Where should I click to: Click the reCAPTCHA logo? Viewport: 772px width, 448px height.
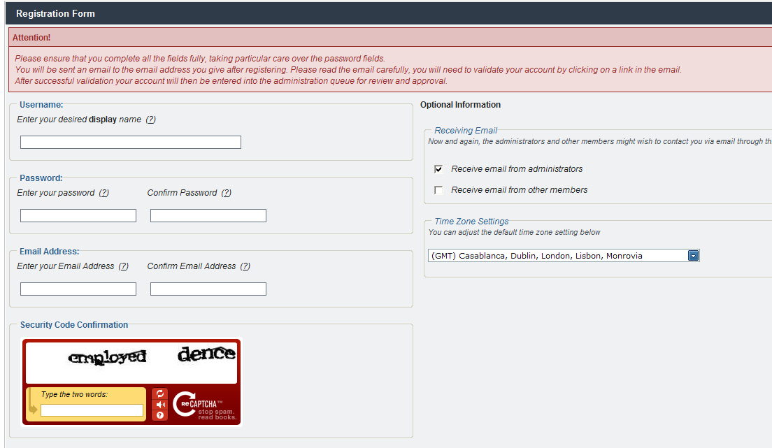click(x=204, y=405)
